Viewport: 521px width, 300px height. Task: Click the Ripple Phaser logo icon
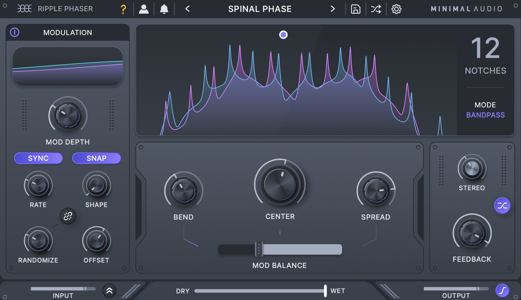pos(25,9)
